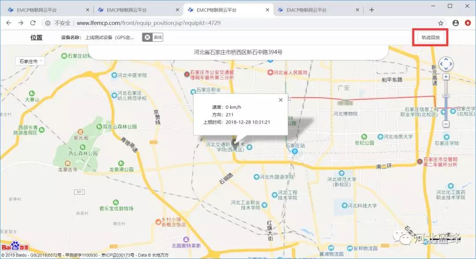The height and width of the screenshot is (259, 476).
Task: Click the 河北化工医药职业技术学院 marker
Action: tap(450, 186)
